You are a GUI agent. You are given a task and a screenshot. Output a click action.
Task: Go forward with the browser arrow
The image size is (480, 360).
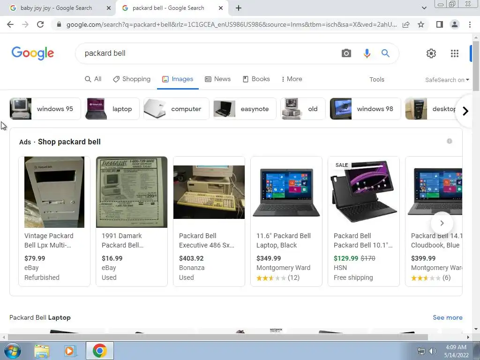pos(25,24)
